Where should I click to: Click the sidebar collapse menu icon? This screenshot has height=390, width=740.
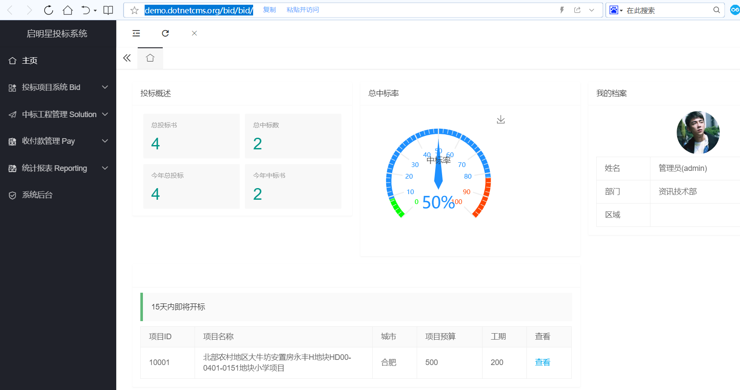[136, 33]
